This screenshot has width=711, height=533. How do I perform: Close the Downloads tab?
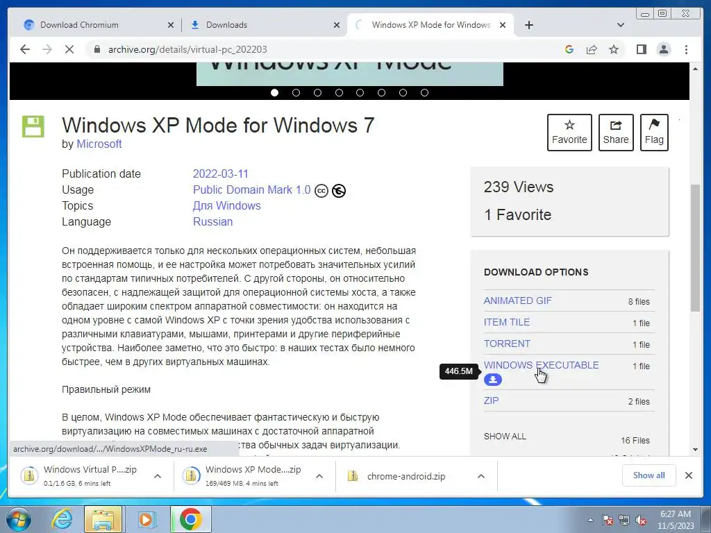[337, 25]
